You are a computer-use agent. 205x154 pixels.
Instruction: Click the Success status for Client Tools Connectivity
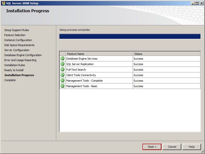coord(138,75)
